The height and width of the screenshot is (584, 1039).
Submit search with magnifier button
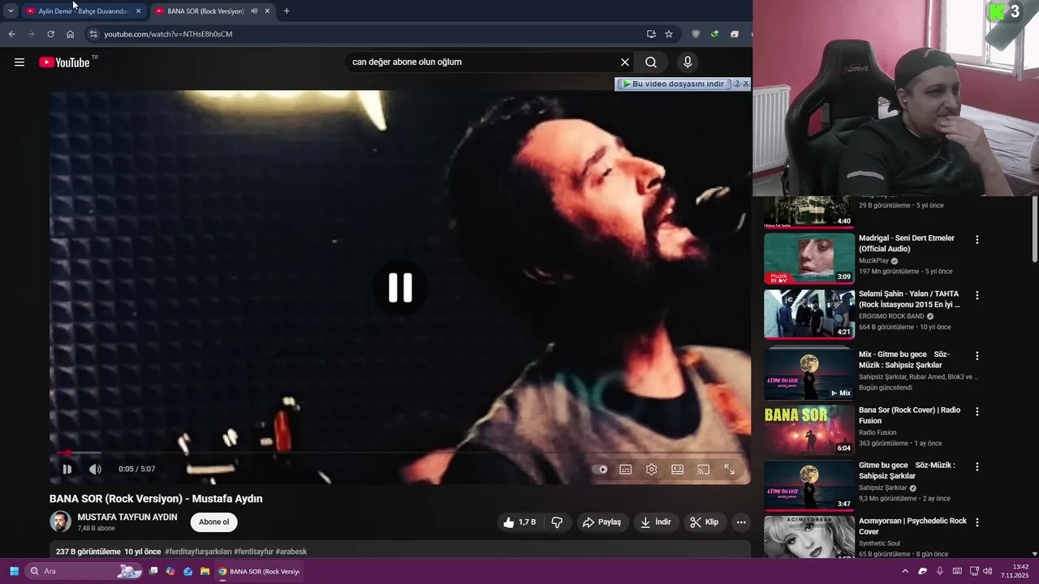tap(651, 62)
